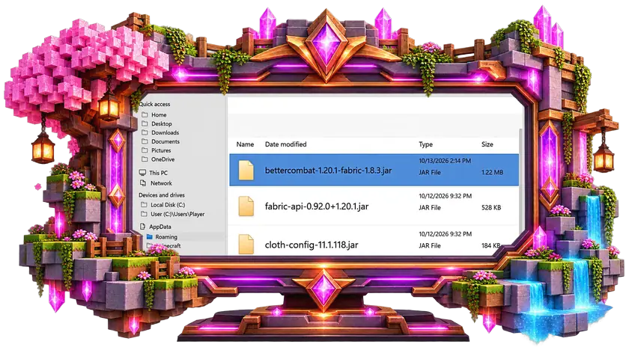Click the 528 KB size value
The width and height of the screenshot is (629, 353).
pyautogui.click(x=491, y=208)
